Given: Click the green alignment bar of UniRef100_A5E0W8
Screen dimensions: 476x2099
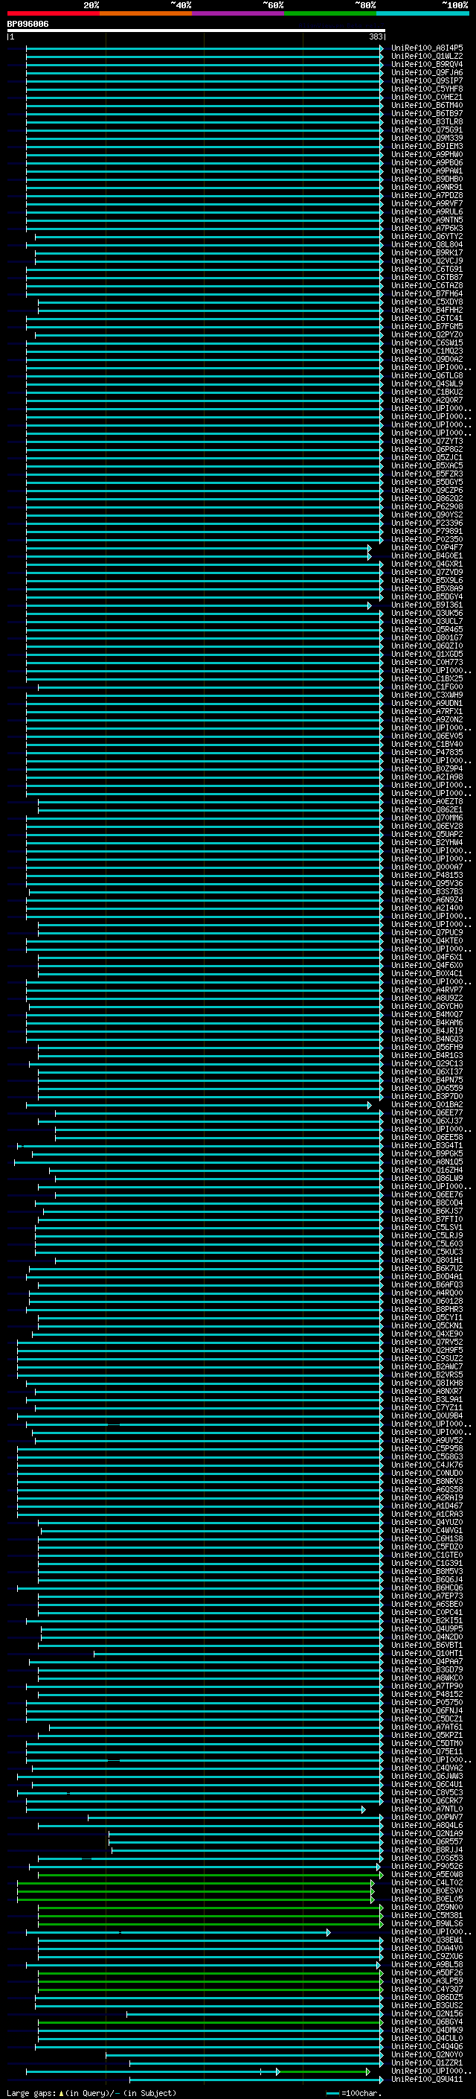Looking at the screenshot, I should (x=210, y=1874).
